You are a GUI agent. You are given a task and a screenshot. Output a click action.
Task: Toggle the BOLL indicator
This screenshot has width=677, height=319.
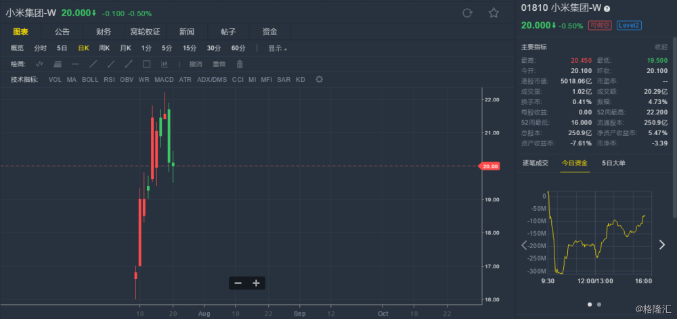tap(90, 79)
